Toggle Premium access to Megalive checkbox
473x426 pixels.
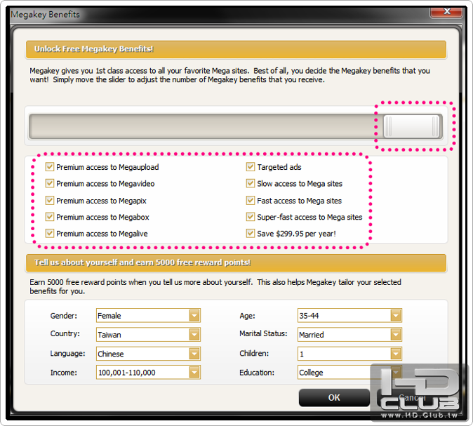(x=49, y=234)
